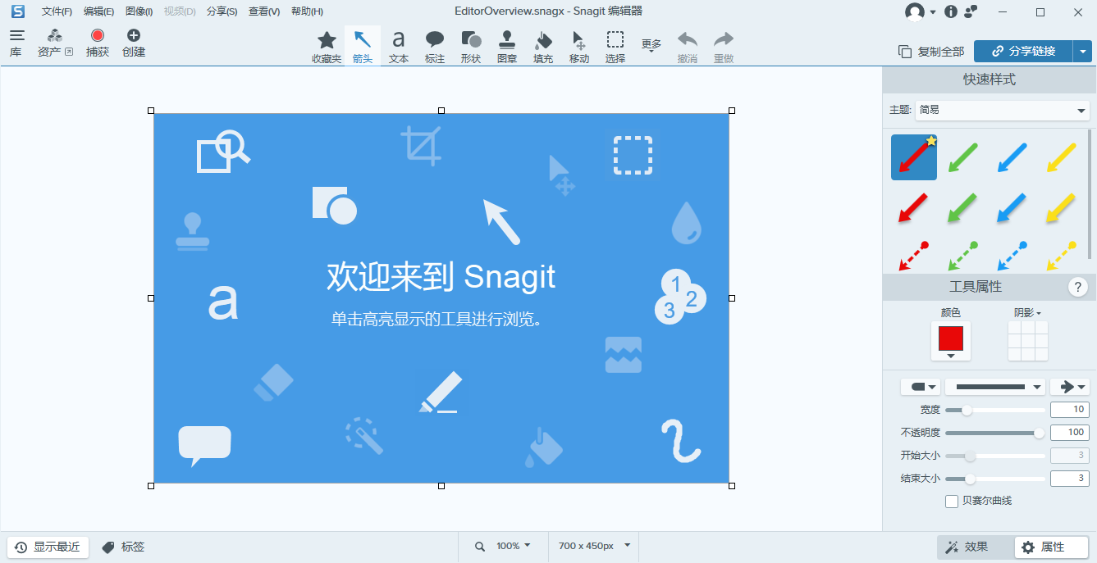The height and width of the screenshot is (563, 1097).
Task: Toggle the Properties (属性) panel
Action: (x=1051, y=547)
